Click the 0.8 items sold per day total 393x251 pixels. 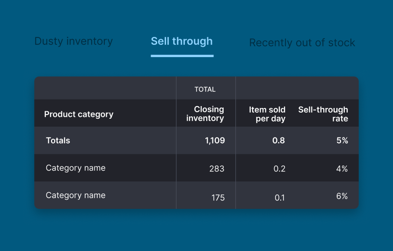[x=278, y=140]
